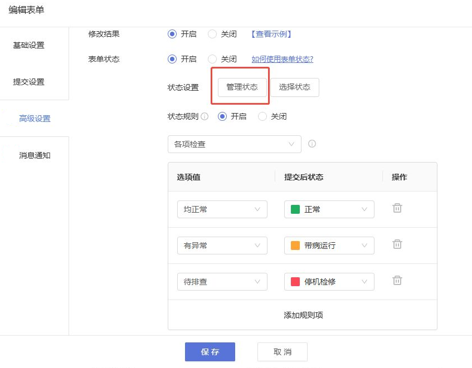Screen dimensions: 472x368
Task: Expand the 带病运行 status dropdown
Action: 329,246
